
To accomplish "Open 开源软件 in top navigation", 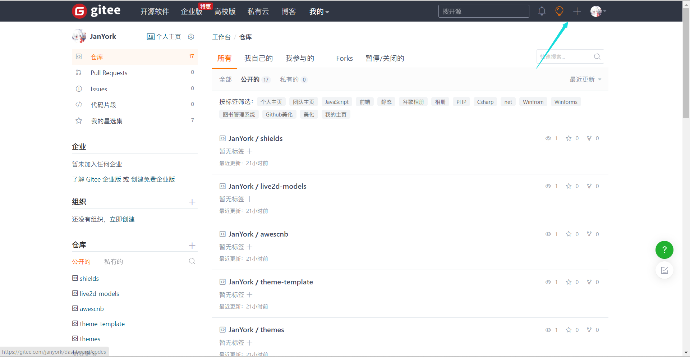I will pyautogui.click(x=155, y=12).
